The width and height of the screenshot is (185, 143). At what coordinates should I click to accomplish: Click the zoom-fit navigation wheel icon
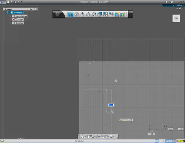tap(83, 136)
